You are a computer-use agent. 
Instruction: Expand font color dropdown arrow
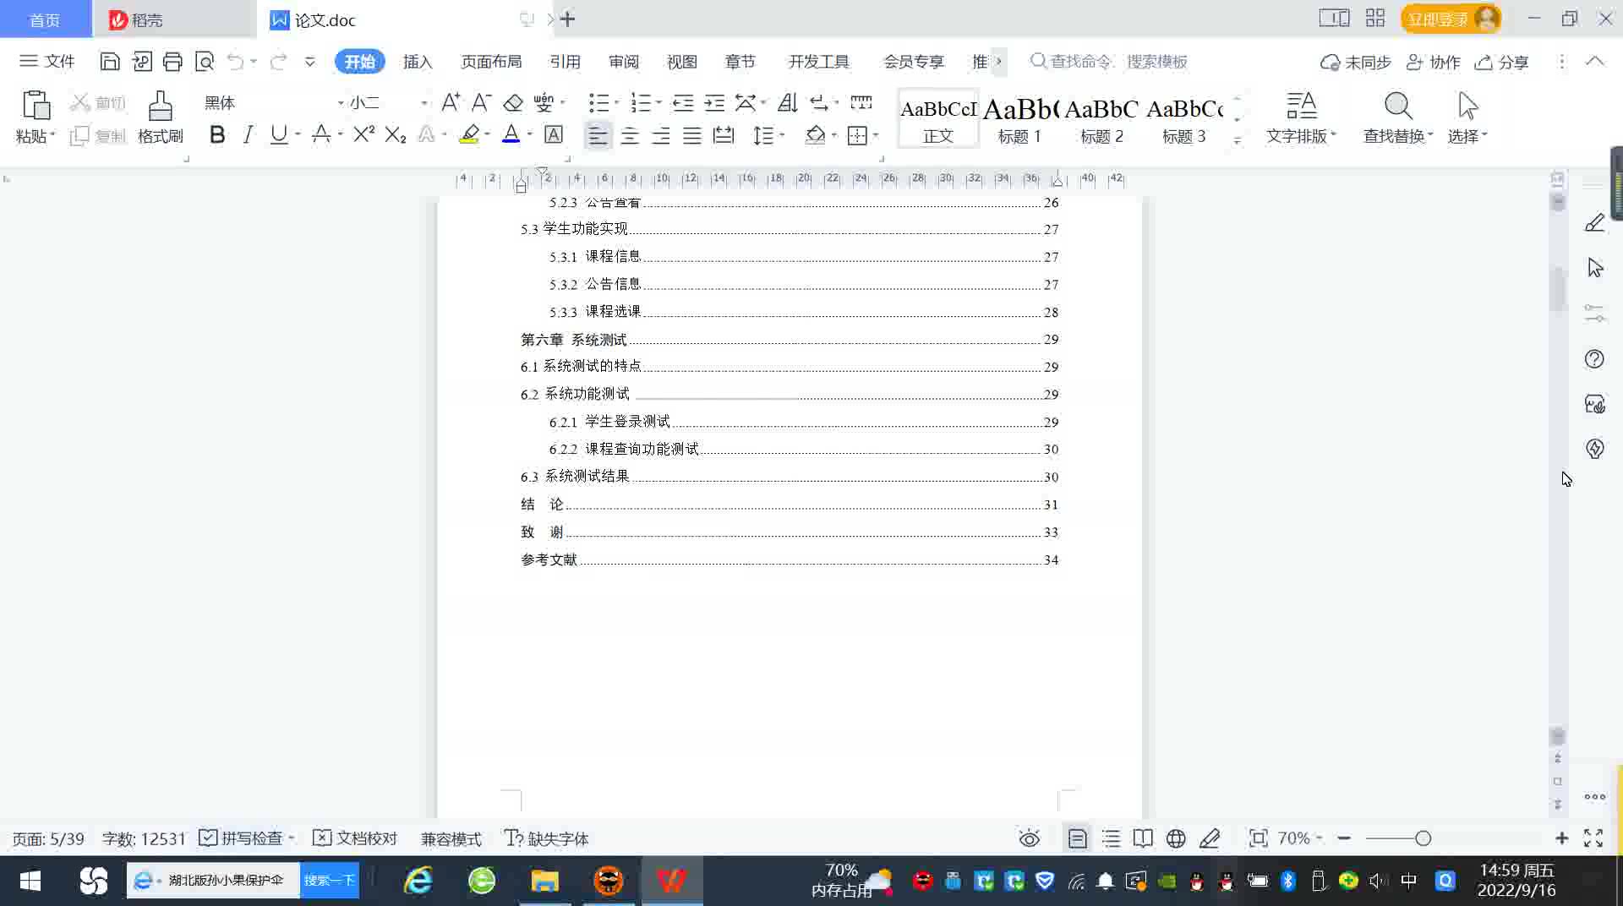pos(530,134)
